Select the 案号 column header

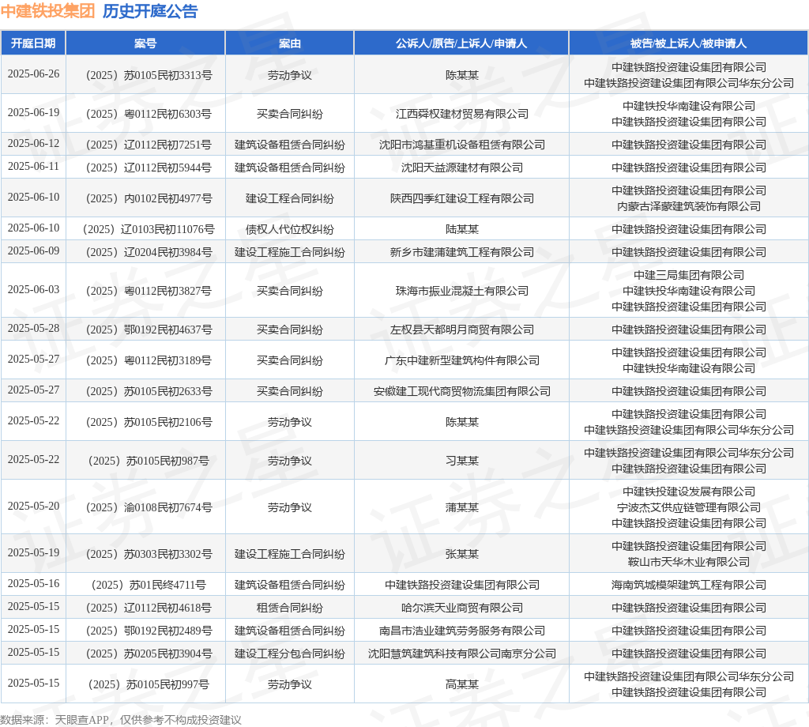coord(145,43)
